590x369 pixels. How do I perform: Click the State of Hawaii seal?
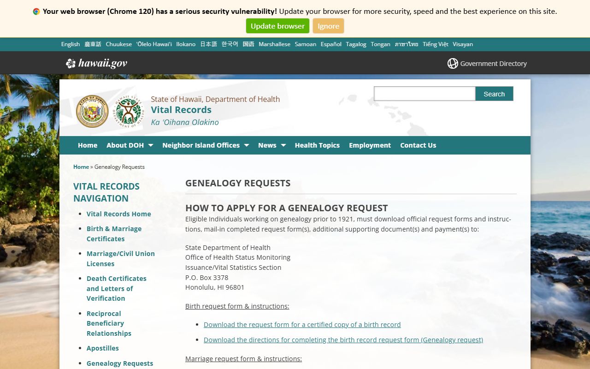92,111
